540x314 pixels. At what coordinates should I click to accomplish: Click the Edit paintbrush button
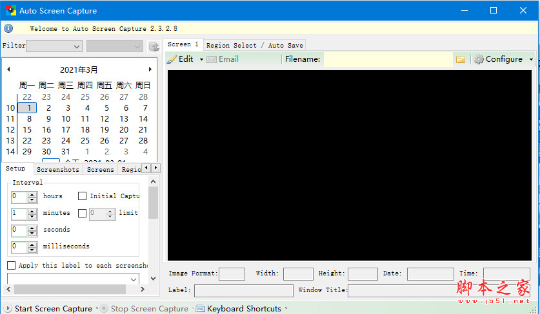click(x=180, y=59)
